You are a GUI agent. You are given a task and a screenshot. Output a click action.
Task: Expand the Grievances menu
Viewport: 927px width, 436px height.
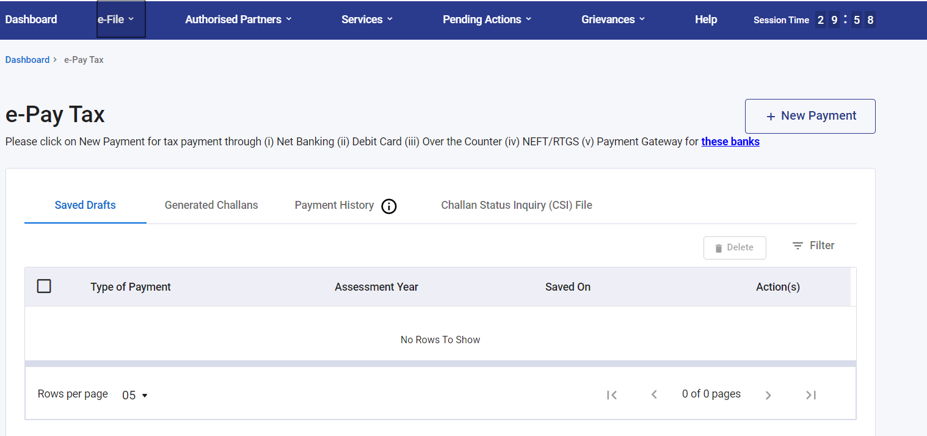tap(613, 20)
